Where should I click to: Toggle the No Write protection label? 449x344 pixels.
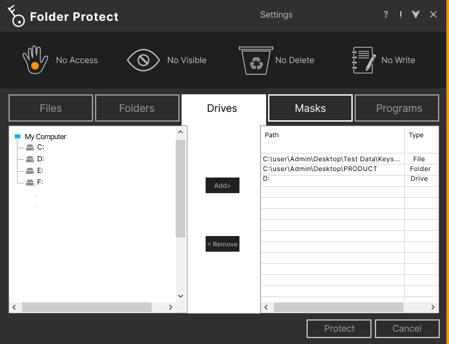point(398,60)
